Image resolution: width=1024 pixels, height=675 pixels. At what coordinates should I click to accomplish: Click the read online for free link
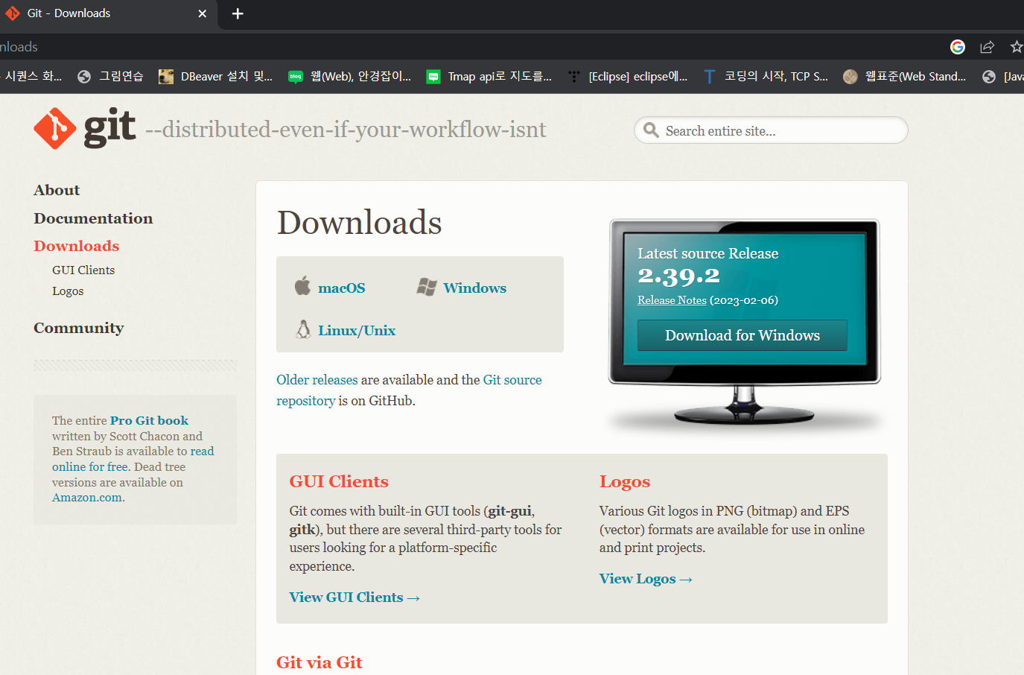coord(133,459)
